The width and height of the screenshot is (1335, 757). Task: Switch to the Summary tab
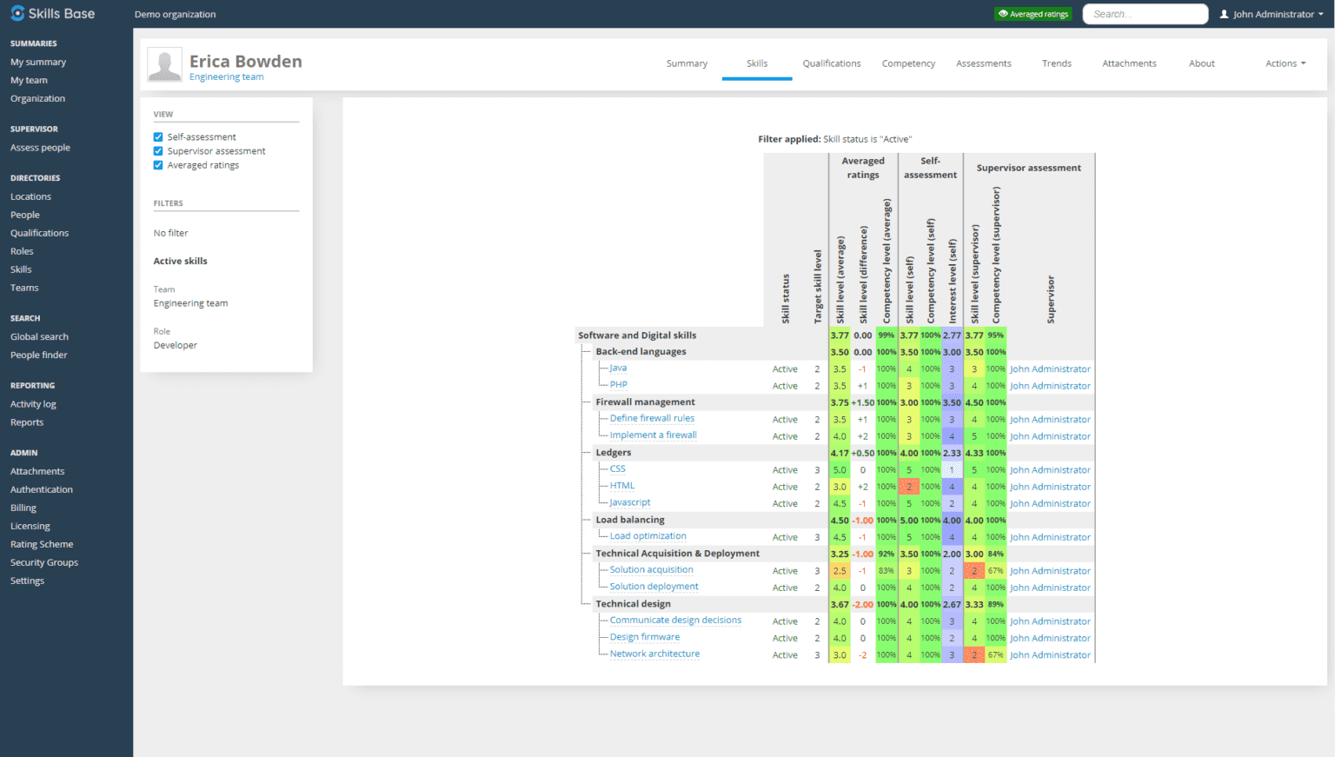[x=687, y=63]
